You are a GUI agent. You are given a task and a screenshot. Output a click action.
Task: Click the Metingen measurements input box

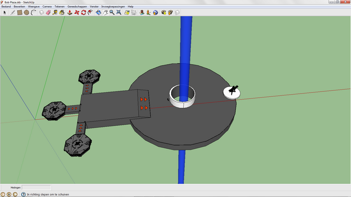point(37,187)
